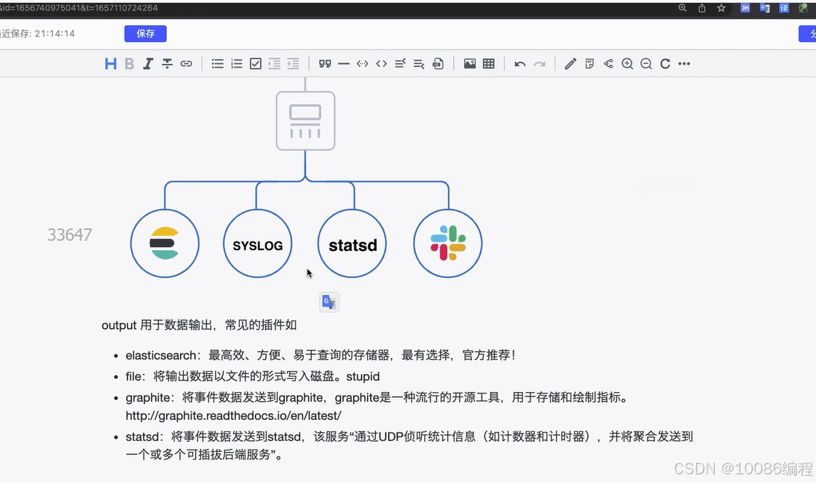The height and width of the screenshot is (483, 816).
Task: Open the more options ellipsis menu
Action: (684, 64)
